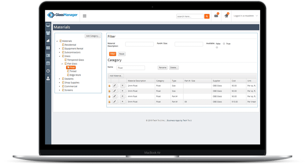305x164 pixels.
Task: Open the people group sidebar icon
Action: coord(48,33)
